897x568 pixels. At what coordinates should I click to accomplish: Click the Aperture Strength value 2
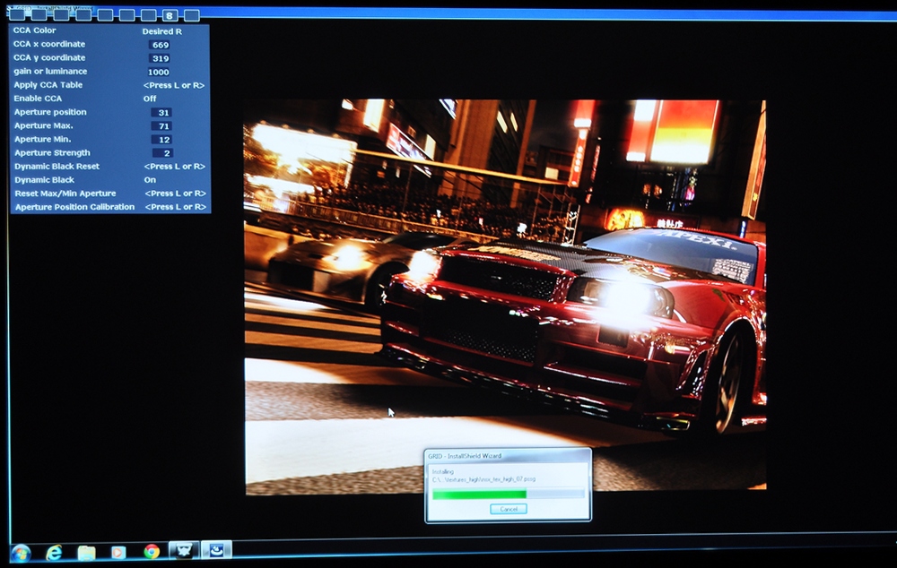point(163,153)
